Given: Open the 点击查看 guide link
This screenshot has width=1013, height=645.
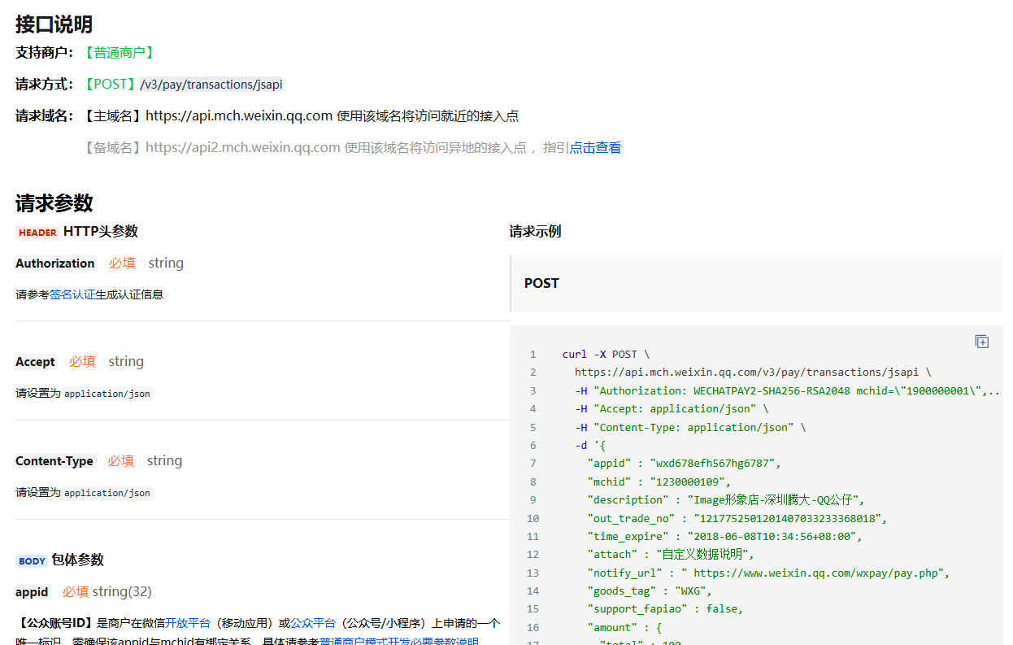Looking at the screenshot, I should (x=595, y=147).
